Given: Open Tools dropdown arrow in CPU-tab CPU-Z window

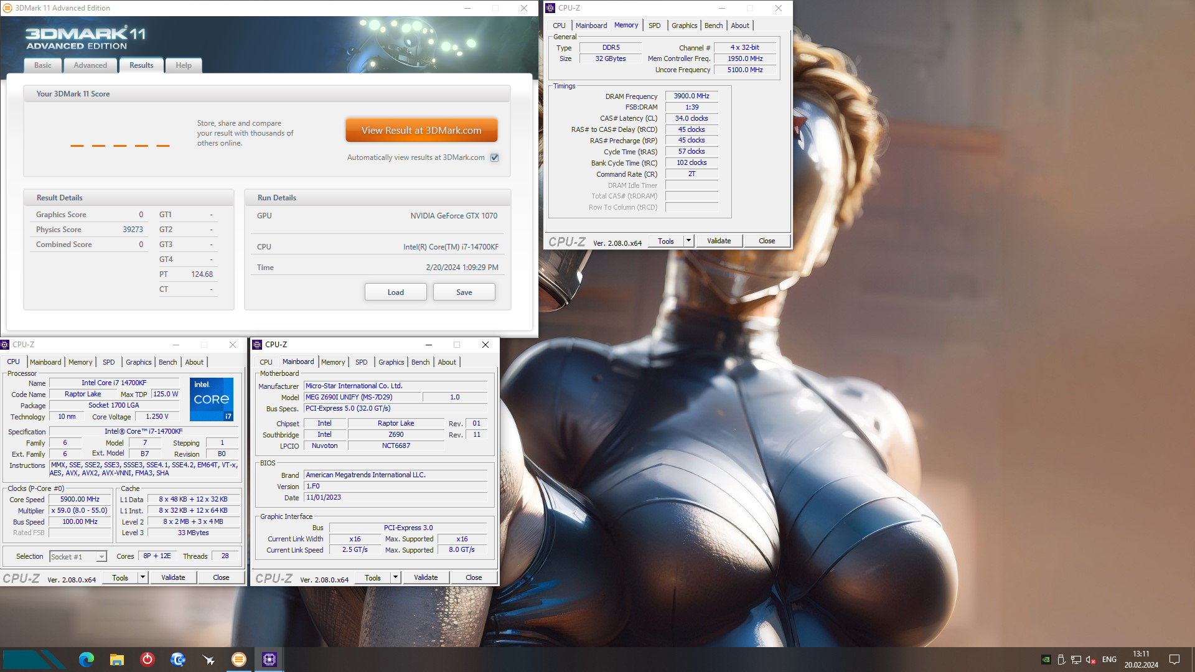Looking at the screenshot, I should (143, 577).
